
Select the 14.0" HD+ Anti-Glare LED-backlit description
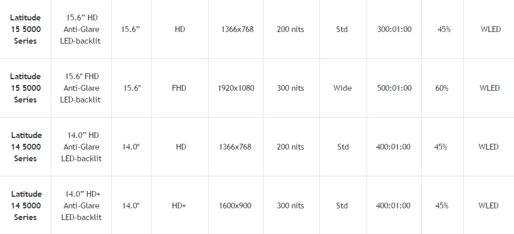click(x=82, y=205)
